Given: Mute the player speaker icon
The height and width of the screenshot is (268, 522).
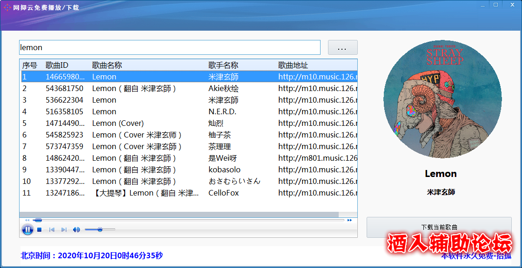Looking at the screenshot, I should 76,229.
